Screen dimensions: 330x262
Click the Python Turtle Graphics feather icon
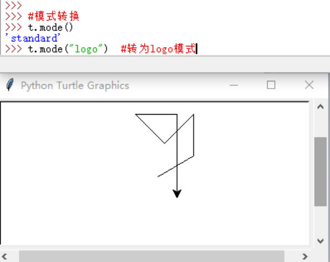10,85
